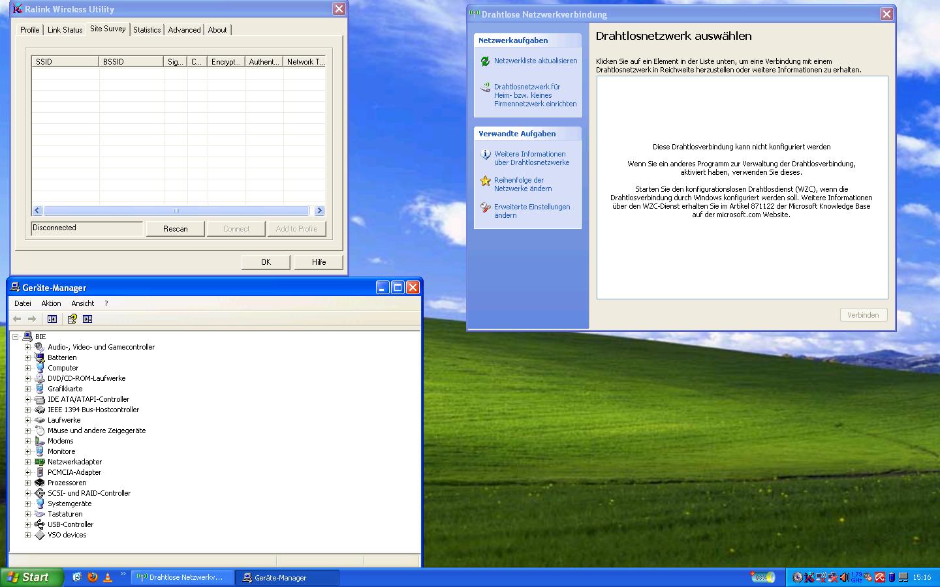Viewport: 940px width, 587px height.
Task: Click the Reihenfolge der Netzwerke star icon
Action: (x=485, y=181)
